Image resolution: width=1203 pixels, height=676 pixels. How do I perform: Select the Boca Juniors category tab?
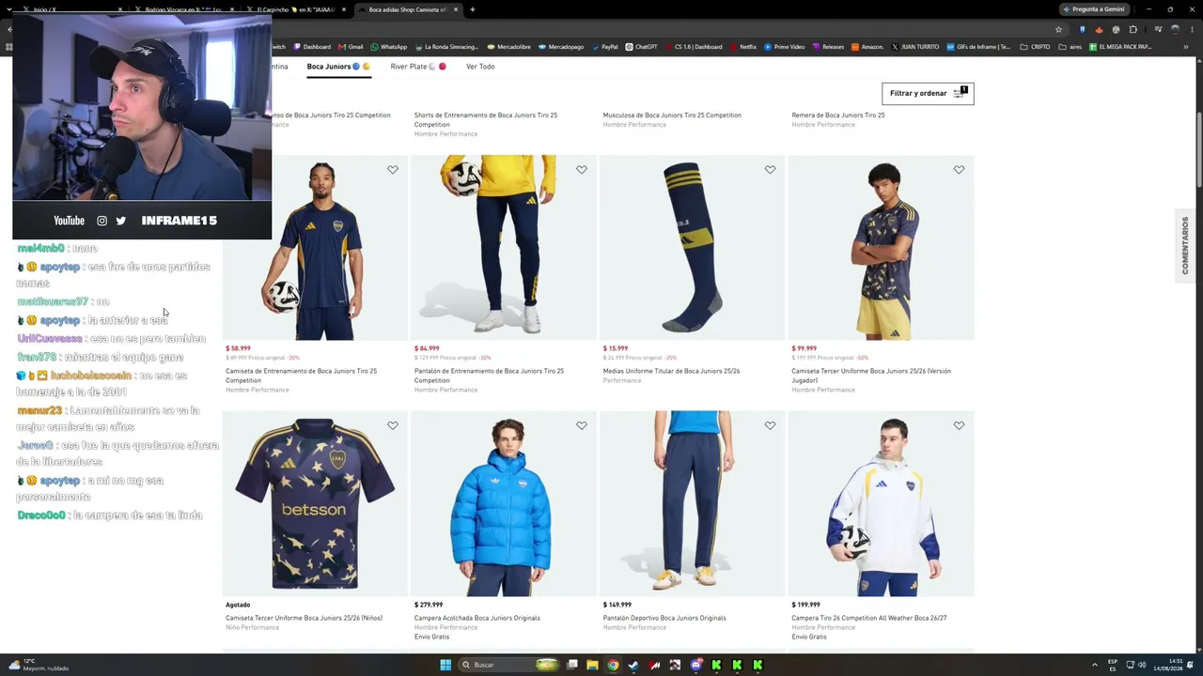(338, 67)
